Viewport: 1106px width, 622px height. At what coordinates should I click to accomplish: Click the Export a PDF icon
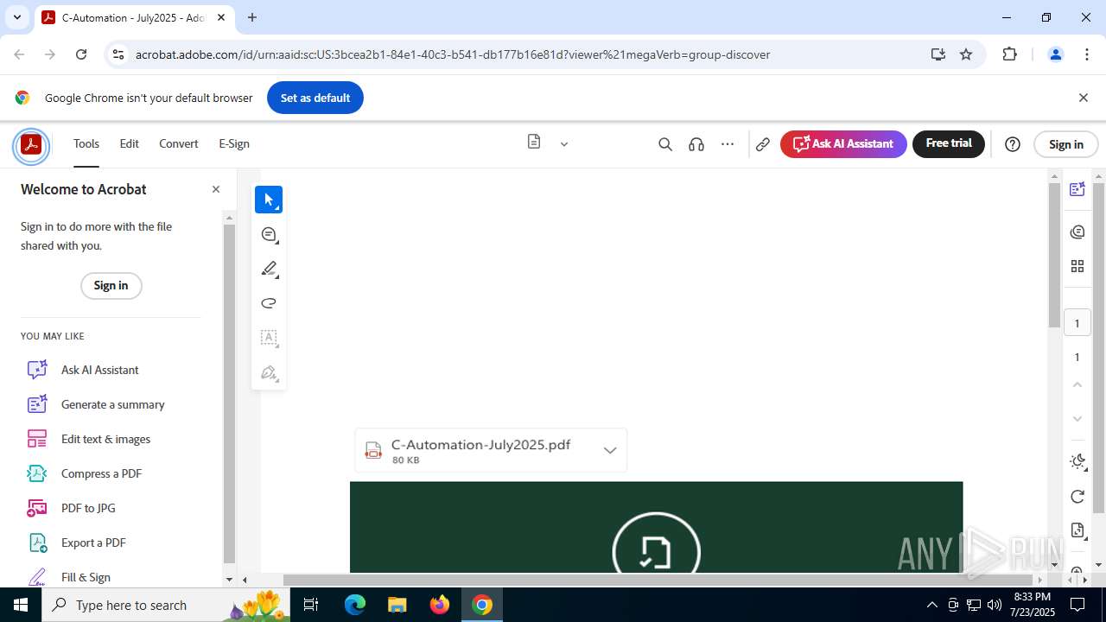[37, 543]
